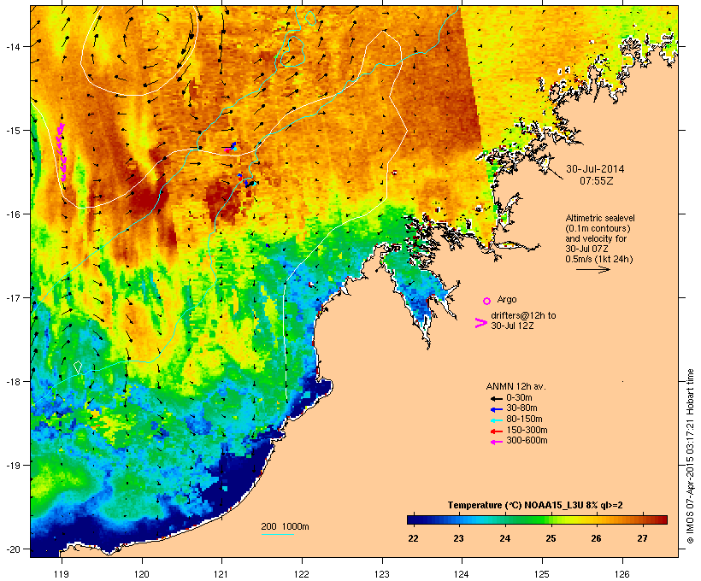Click the cyan 200 1000m isobath legend line
The height and width of the screenshot is (581, 701).
point(278,534)
